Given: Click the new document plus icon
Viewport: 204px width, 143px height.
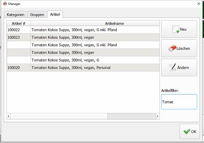Looking at the screenshot, I should tap(176, 29).
